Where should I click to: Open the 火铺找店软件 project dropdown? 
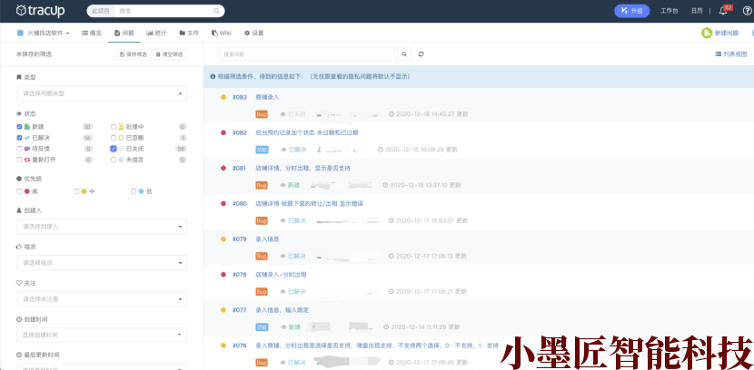pos(45,33)
